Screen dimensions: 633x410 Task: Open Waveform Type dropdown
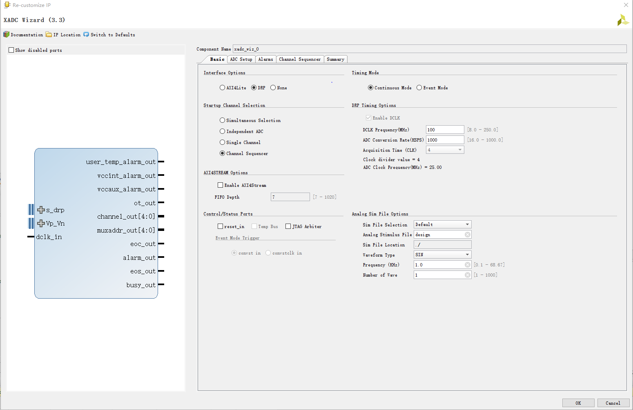(443, 255)
